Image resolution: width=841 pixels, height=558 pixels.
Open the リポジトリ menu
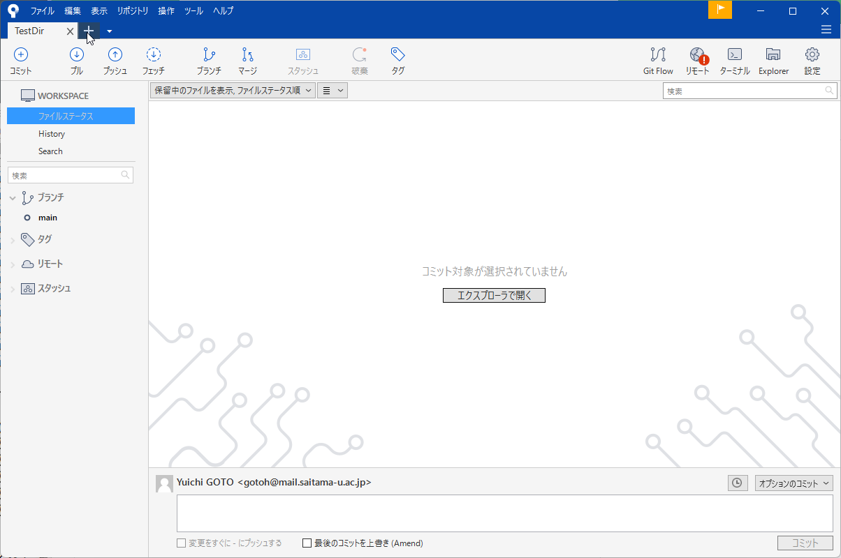133,11
